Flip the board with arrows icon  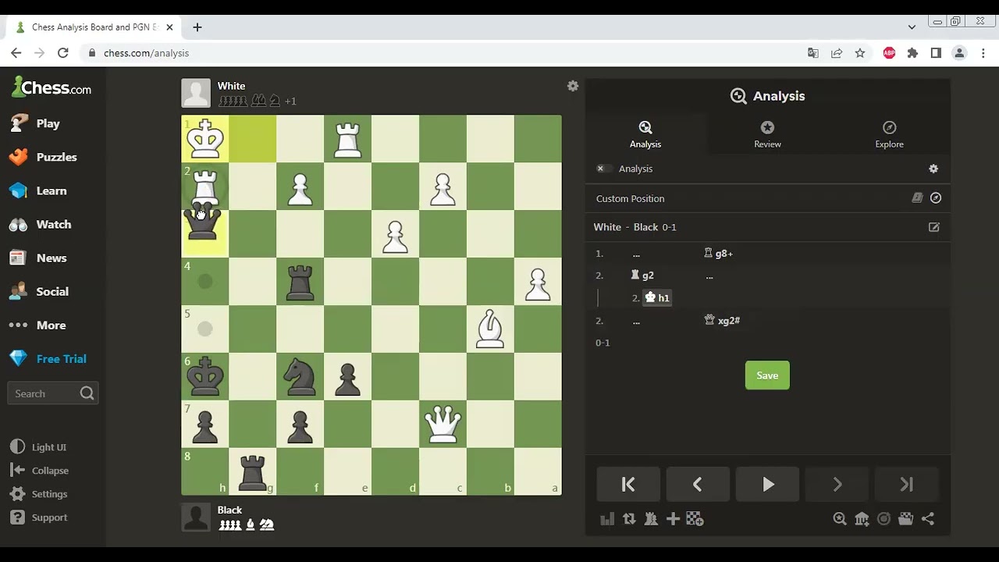pos(629,519)
